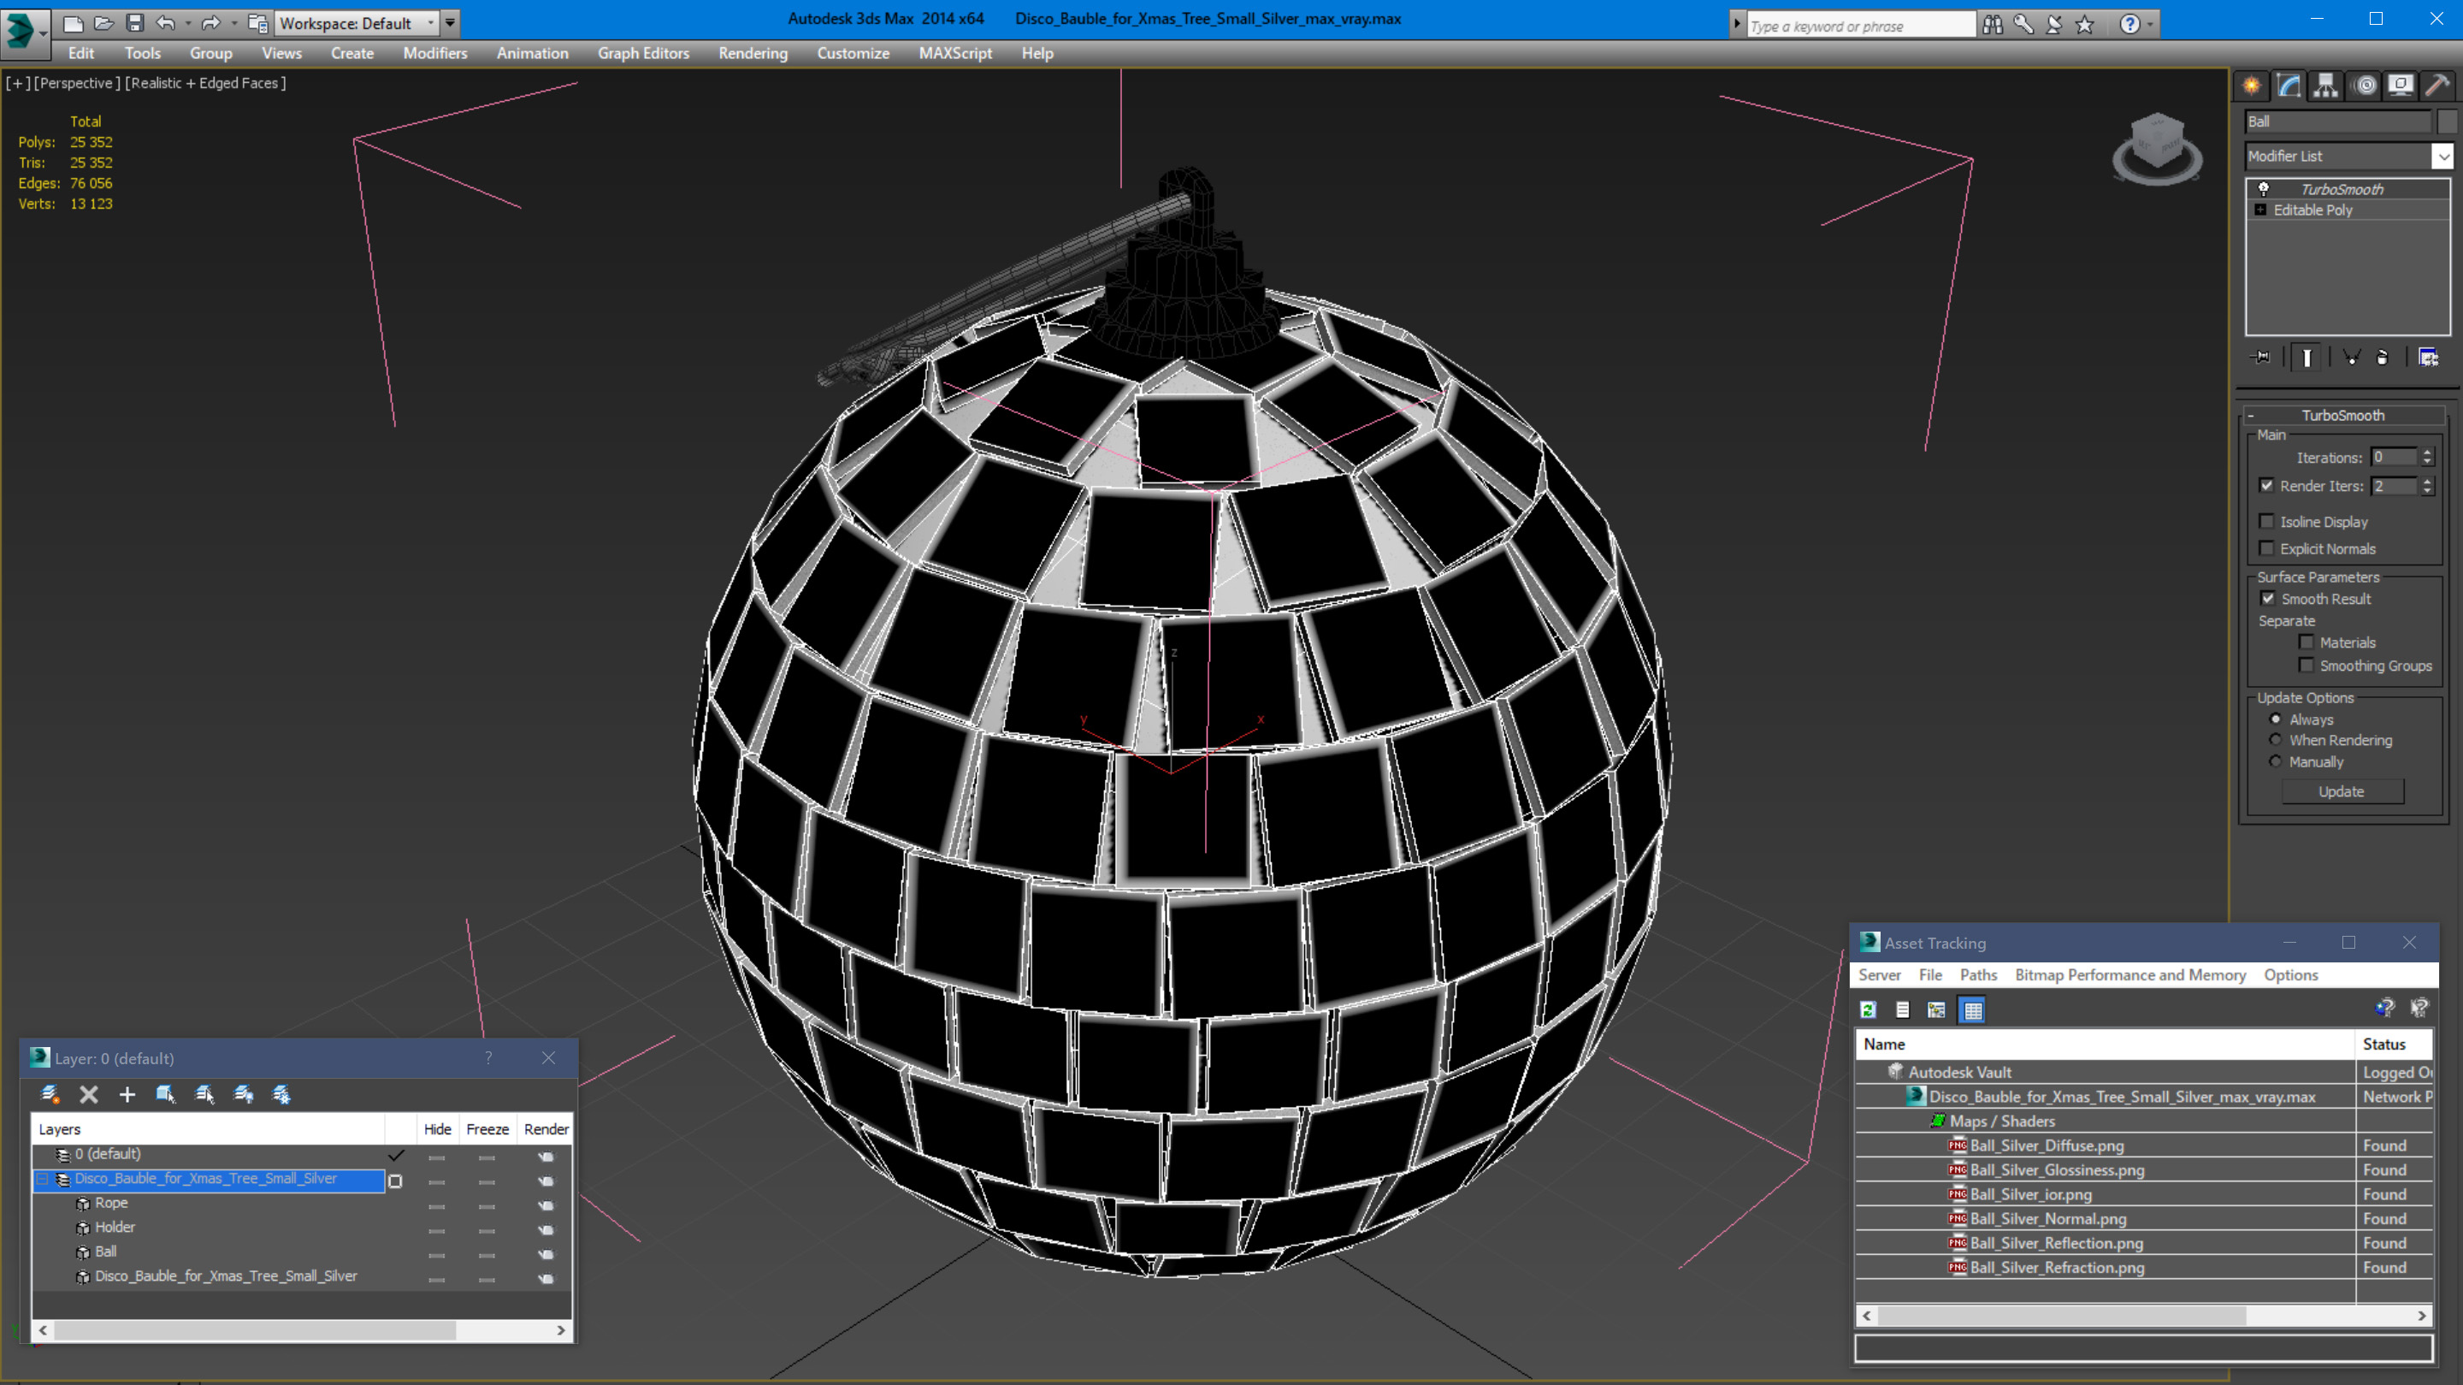Screen dimensions: 2463x1385
Task: Click Configure Modifier Sets icon
Action: (x=2429, y=358)
